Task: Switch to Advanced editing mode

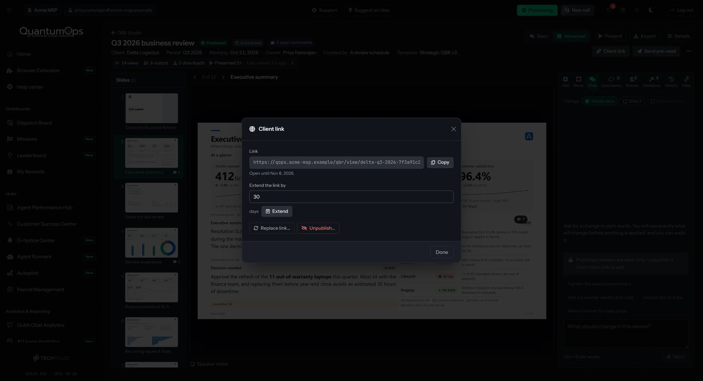Action: coord(571,36)
